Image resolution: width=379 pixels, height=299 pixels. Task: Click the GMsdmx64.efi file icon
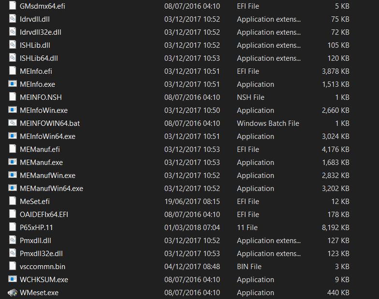[13, 6]
